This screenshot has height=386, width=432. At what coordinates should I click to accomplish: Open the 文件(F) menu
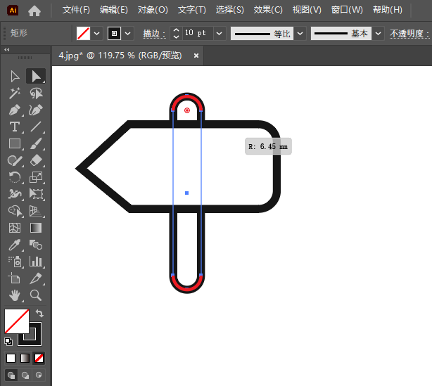(76, 10)
